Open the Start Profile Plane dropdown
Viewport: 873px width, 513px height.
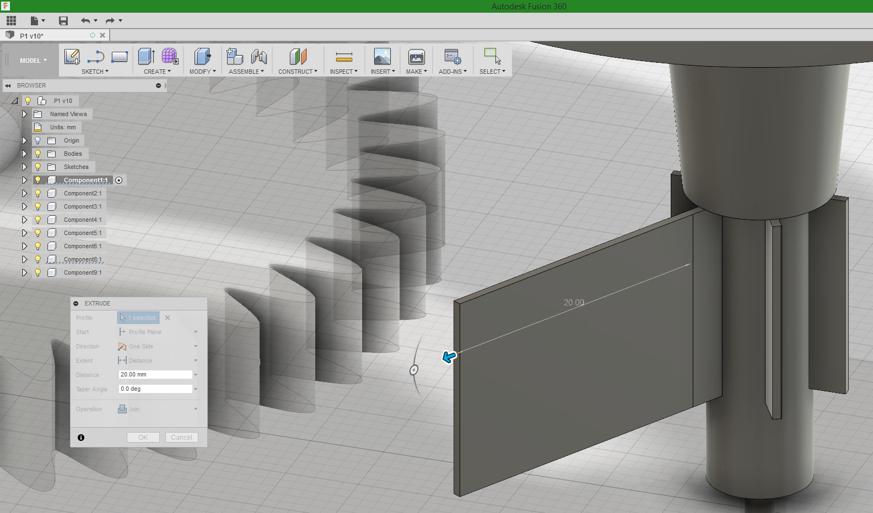158,332
